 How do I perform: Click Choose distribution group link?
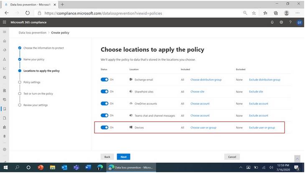tap(206, 79)
